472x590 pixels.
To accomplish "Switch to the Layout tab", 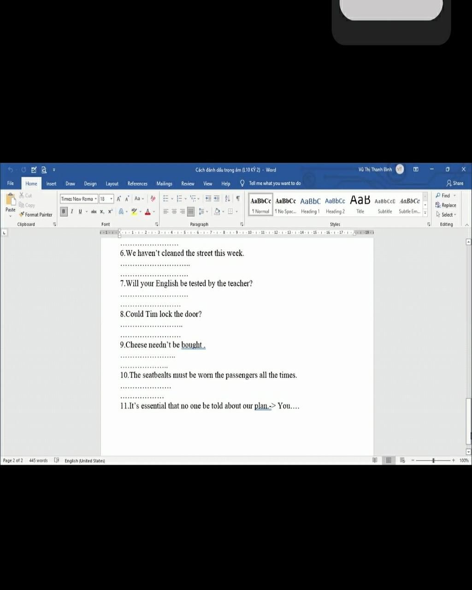I will (x=112, y=183).
